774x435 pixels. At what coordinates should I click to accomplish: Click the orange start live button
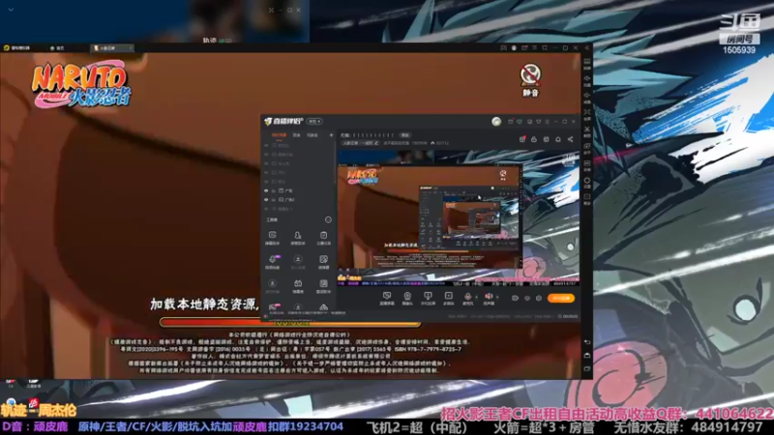561,298
